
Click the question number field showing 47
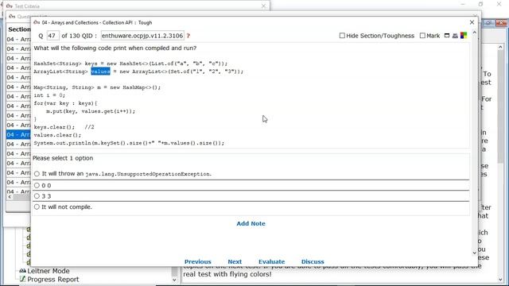click(52, 36)
